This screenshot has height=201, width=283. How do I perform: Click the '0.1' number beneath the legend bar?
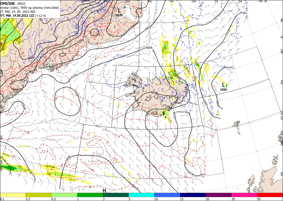[2, 199]
